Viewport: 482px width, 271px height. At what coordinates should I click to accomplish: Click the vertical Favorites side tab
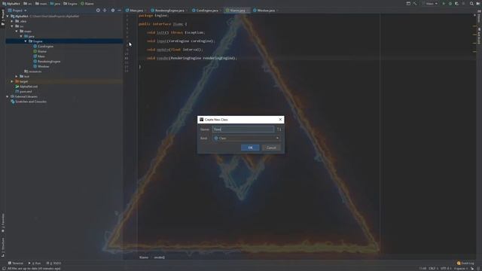click(x=3, y=223)
